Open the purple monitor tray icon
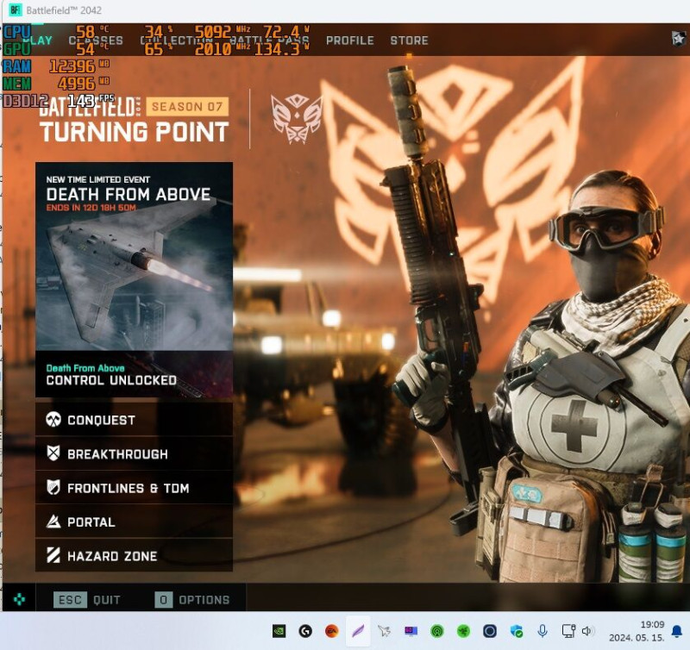690x650 pixels. click(x=411, y=631)
